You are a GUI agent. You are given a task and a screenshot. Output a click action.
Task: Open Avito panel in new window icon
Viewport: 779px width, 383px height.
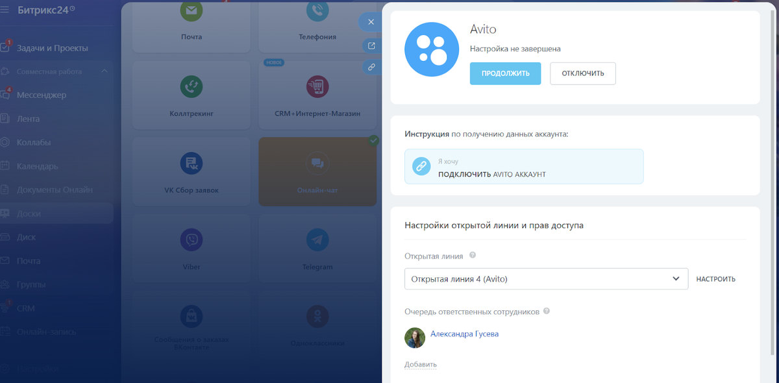[x=371, y=45]
